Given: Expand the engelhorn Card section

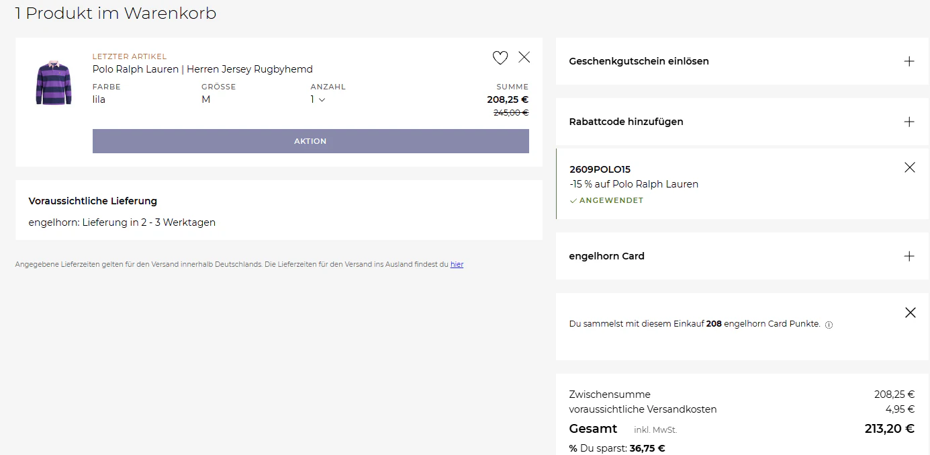Looking at the screenshot, I should [x=909, y=256].
